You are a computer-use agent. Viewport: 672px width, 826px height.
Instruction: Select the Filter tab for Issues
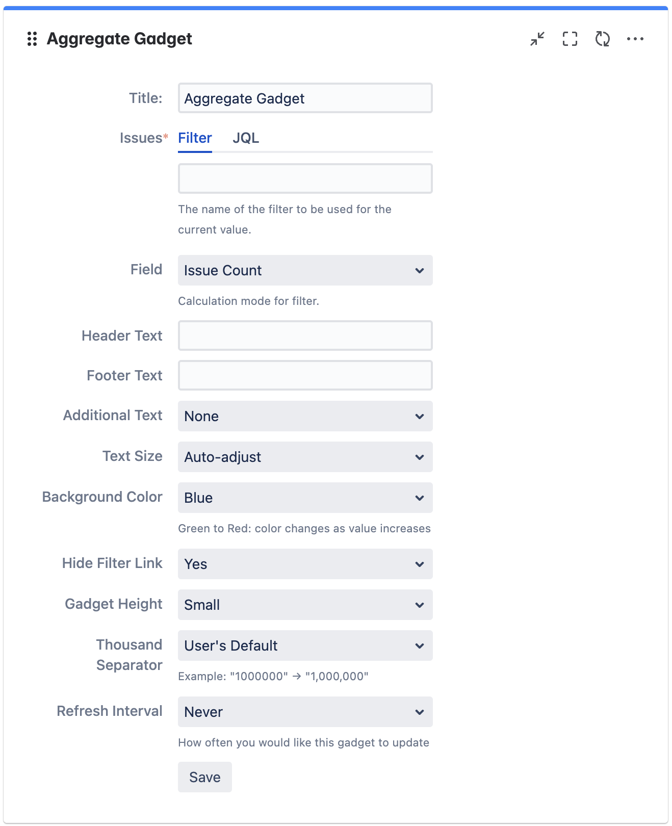point(195,138)
